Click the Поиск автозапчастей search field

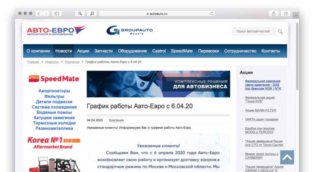(254, 31)
